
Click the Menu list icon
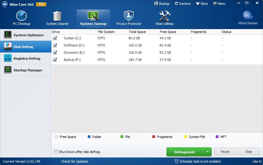215,4
